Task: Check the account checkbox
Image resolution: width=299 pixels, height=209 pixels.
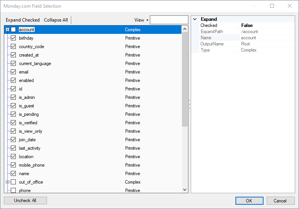Action: coord(13,30)
